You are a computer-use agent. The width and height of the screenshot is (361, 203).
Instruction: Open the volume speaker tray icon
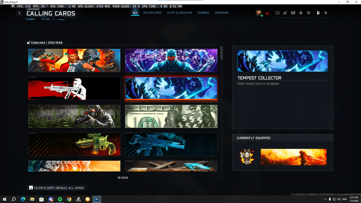click(x=339, y=199)
